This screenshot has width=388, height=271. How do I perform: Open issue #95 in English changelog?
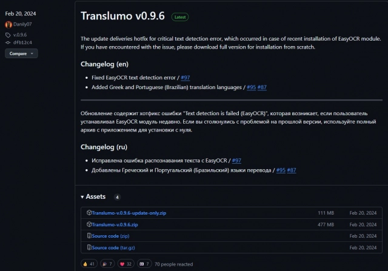tap(252, 87)
